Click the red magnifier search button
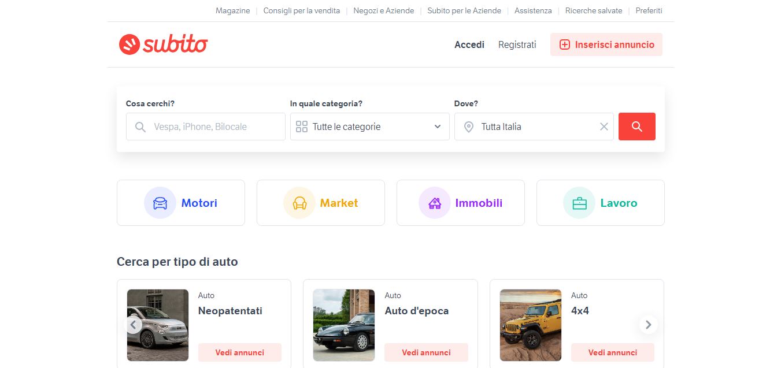 [636, 127]
